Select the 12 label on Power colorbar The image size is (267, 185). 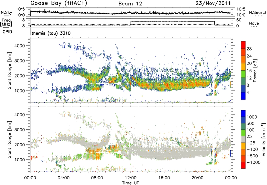pyautogui.click(x=249, y=78)
